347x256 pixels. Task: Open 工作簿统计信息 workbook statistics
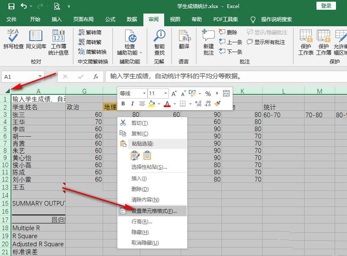pyautogui.click(x=59, y=42)
